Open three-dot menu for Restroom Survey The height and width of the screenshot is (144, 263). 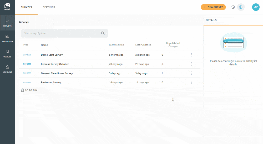[191, 83]
